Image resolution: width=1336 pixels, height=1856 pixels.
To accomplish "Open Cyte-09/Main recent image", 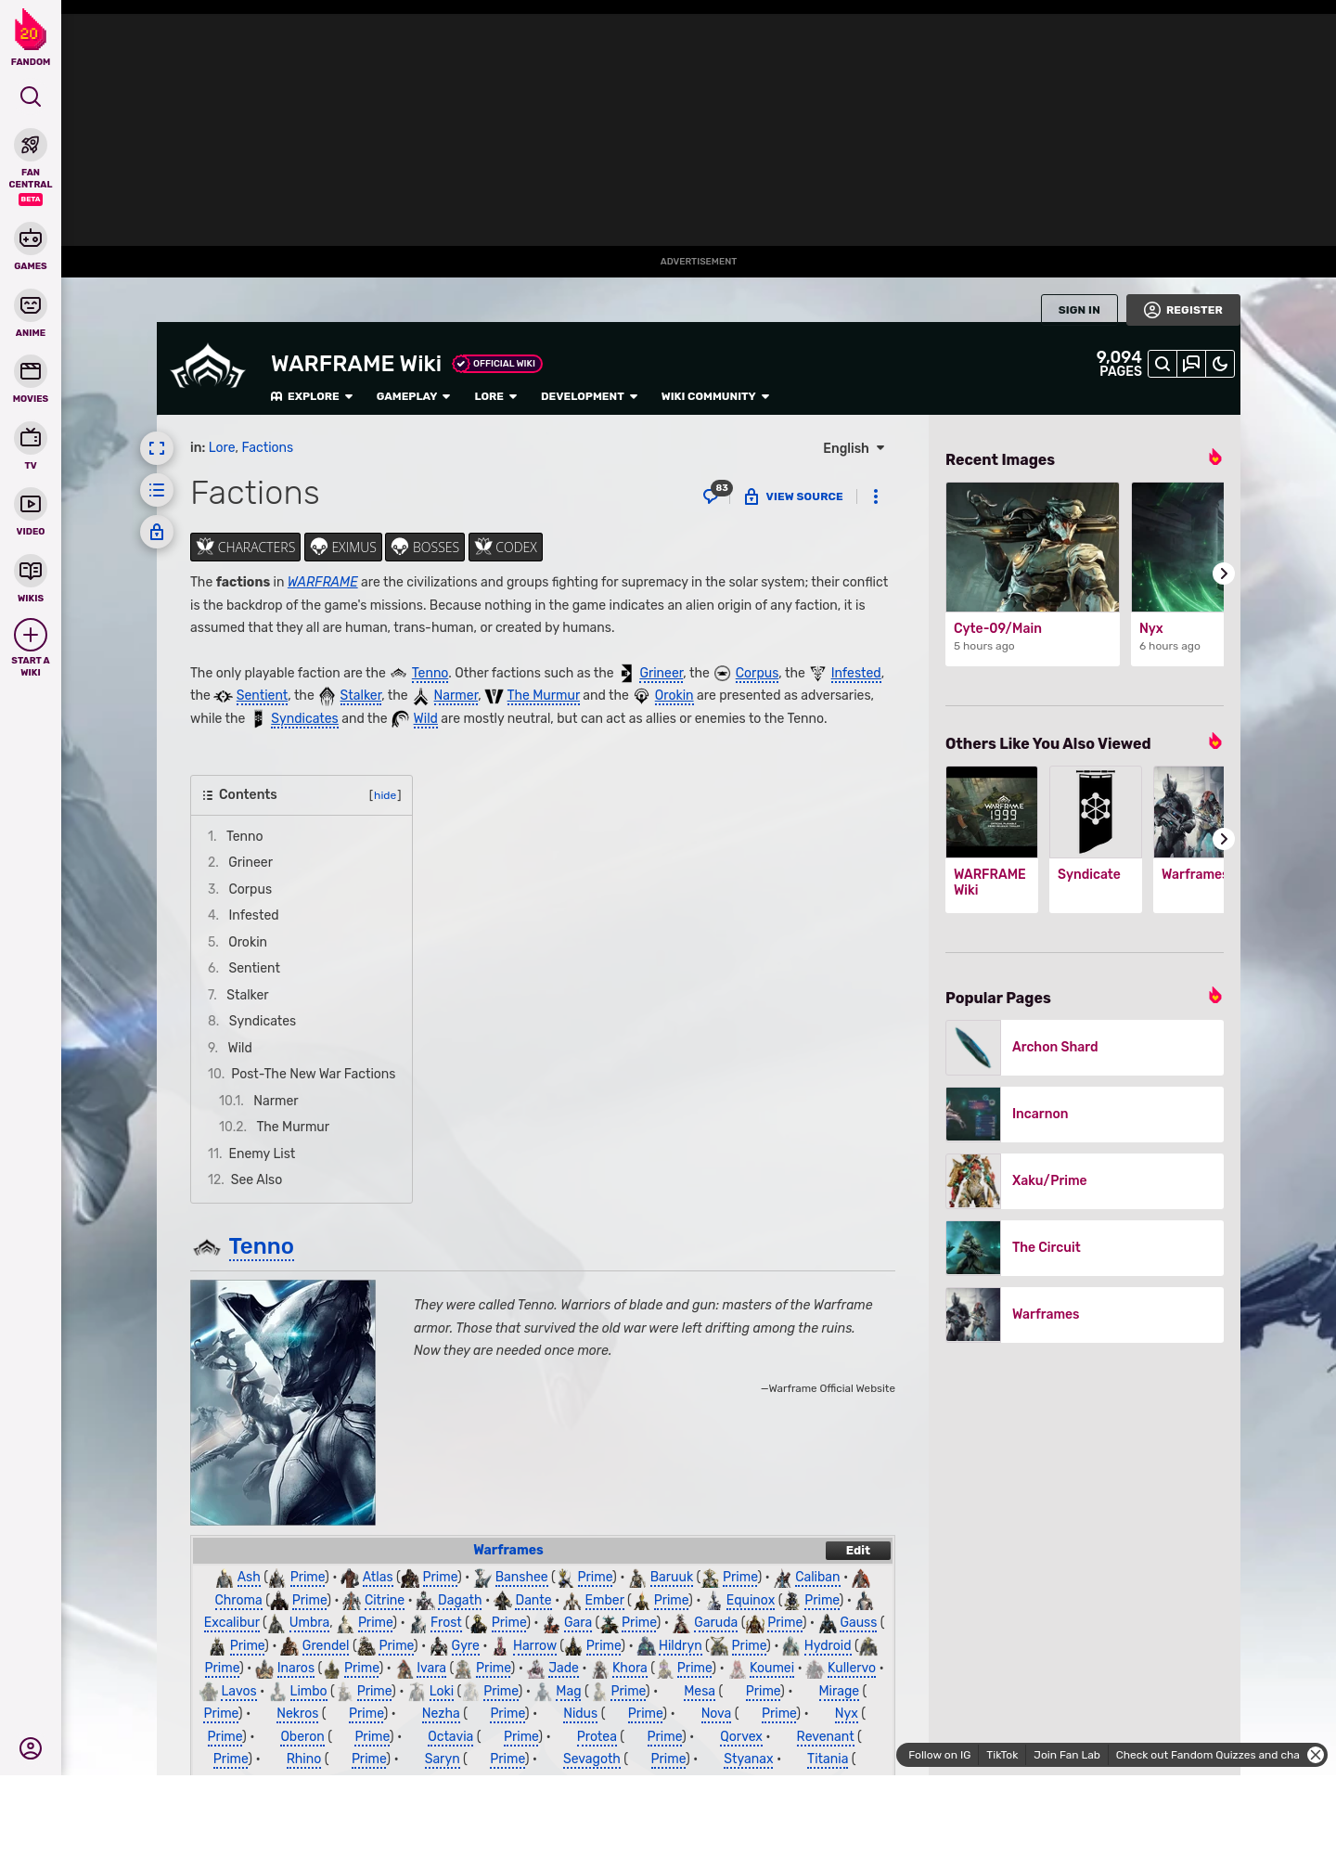I will [1033, 574].
